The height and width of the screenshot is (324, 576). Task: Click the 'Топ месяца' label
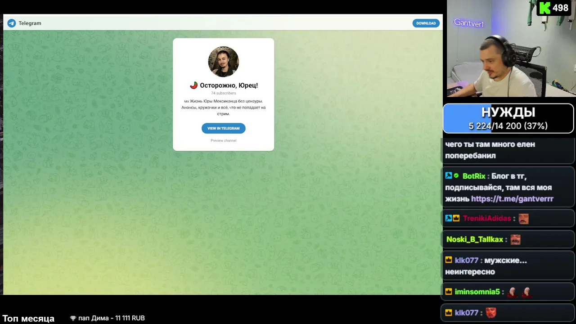tap(28, 319)
